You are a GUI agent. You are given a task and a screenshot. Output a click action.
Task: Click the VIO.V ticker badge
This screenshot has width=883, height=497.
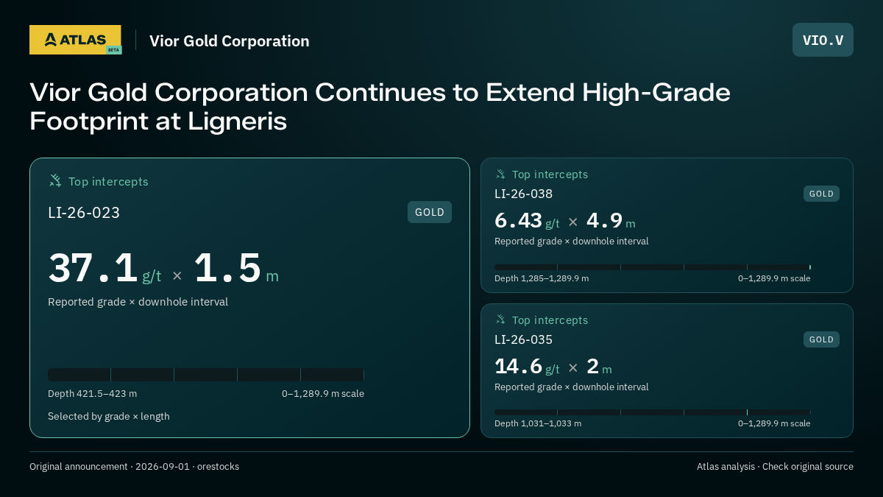[x=823, y=40]
